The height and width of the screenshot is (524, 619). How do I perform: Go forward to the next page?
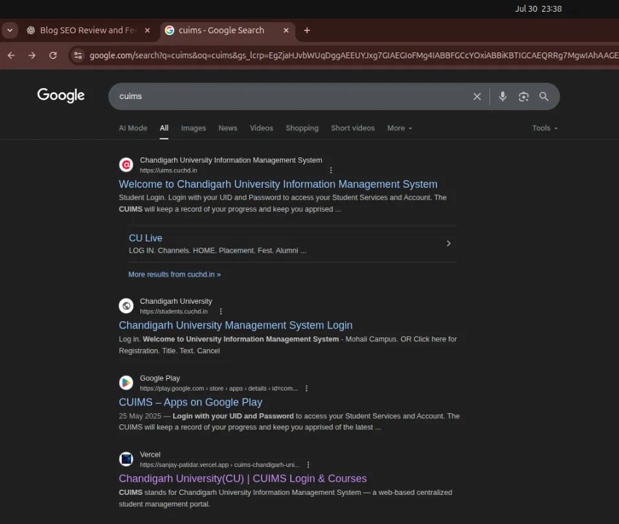pyautogui.click(x=32, y=55)
